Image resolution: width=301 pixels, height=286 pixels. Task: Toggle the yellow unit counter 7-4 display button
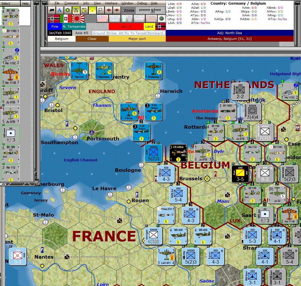click(76, 10)
